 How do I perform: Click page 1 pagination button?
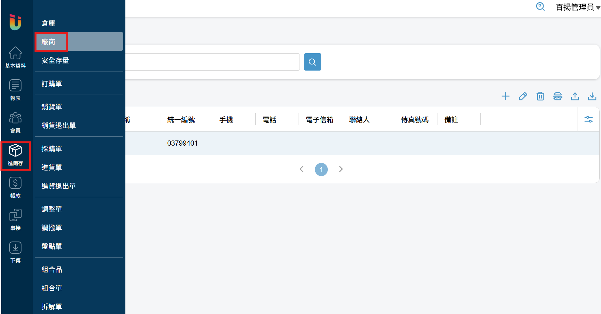321,169
